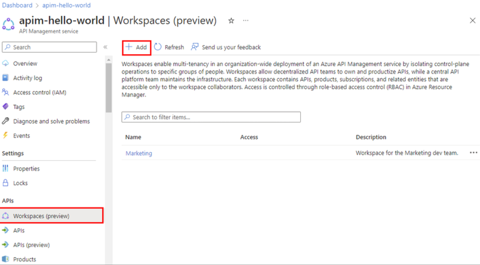This screenshot has height=265, width=480.
Task: Open apim-hello-world breadcrumb link
Action: (66, 5)
